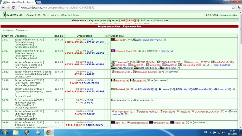The height and width of the screenshot is (136, 242).
Task: Open Chrome wrench settings menu
Action: [239, 8]
